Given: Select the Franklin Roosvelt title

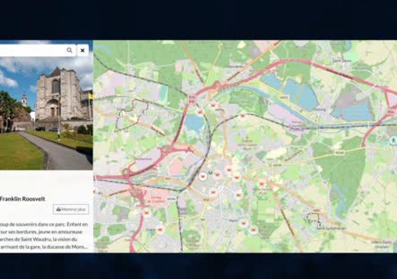Looking at the screenshot, I should [x=22, y=199].
